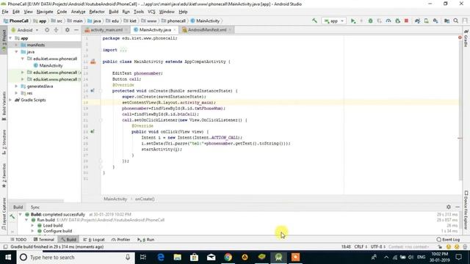Select the manifests folder row
470x264 pixels.
point(44,45)
